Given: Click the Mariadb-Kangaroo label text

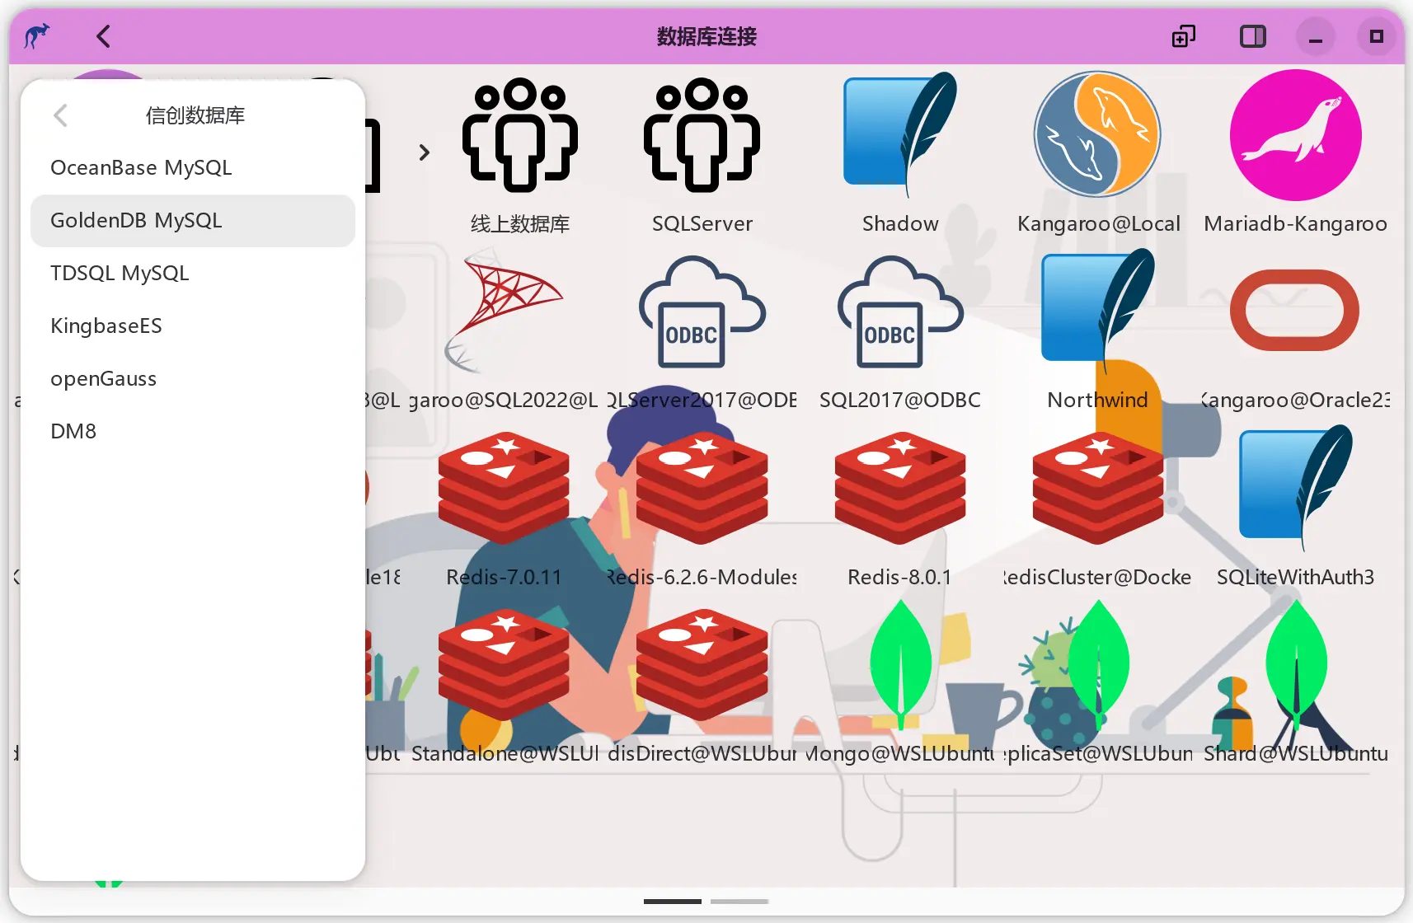Looking at the screenshot, I should coord(1296,224).
